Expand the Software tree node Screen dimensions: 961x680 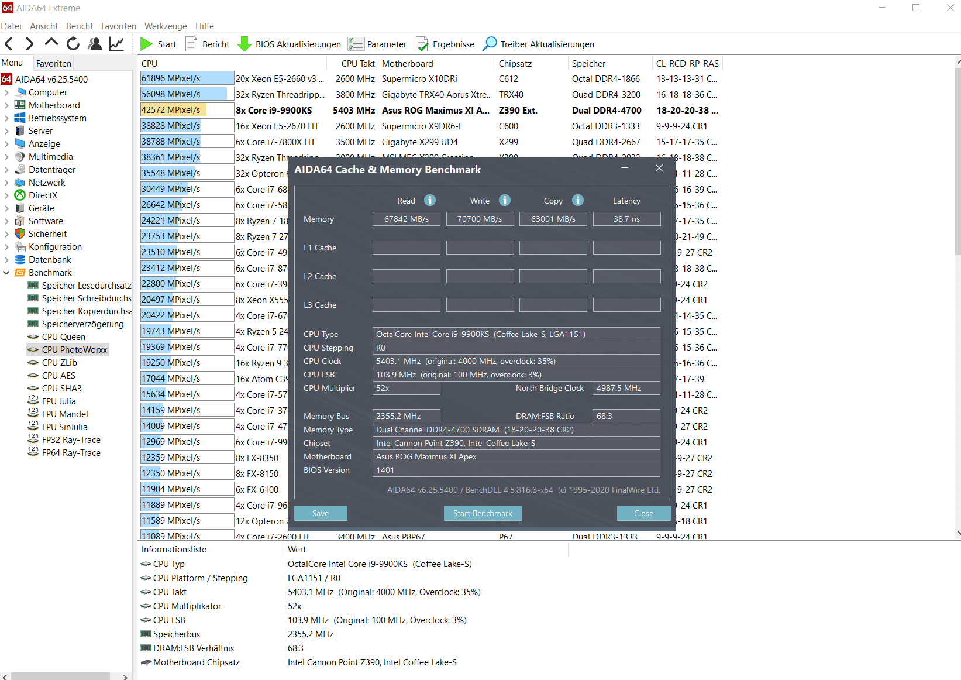[6, 221]
